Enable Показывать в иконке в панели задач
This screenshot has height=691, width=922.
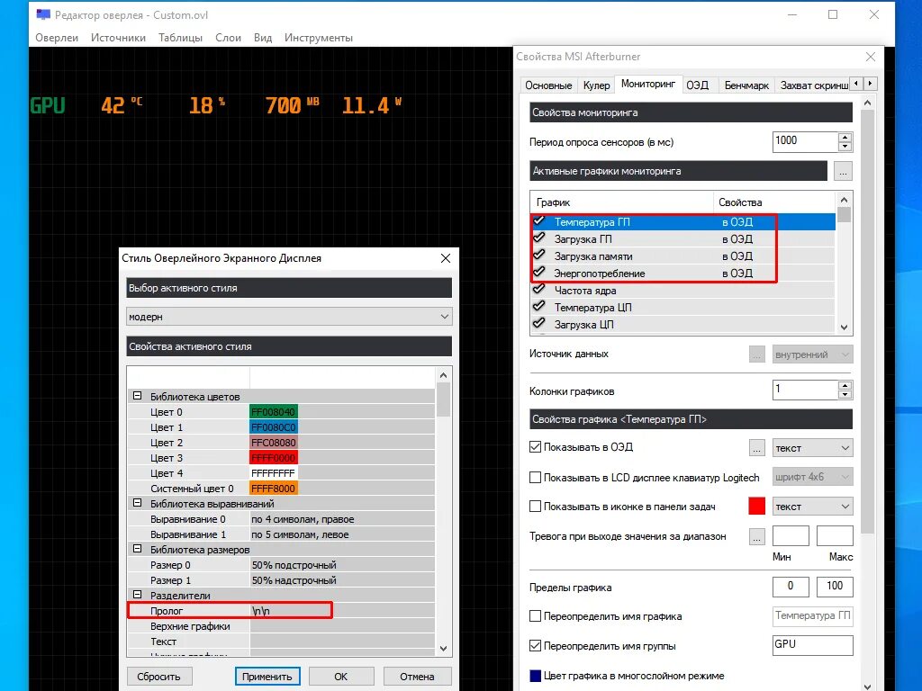(x=535, y=506)
